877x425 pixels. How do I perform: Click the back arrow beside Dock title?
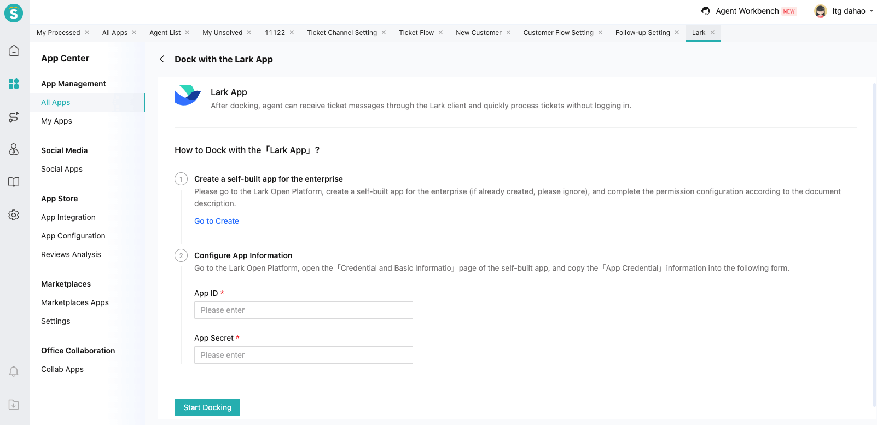(x=162, y=59)
